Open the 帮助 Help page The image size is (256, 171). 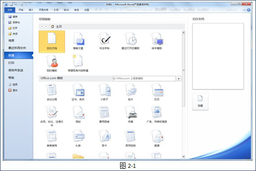[x=11, y=78]
